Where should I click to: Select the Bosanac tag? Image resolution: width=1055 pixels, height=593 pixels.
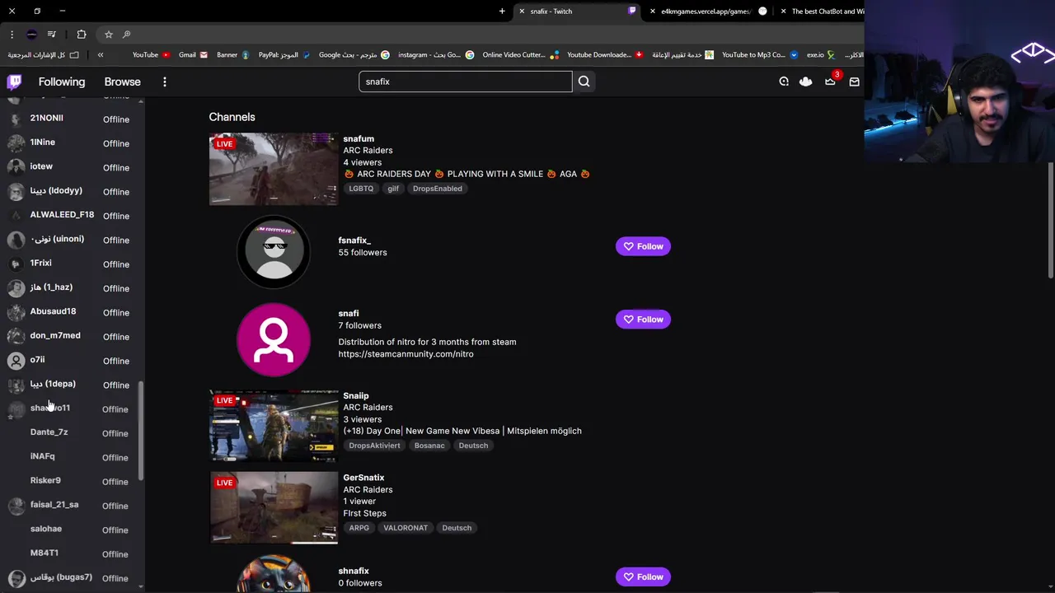[x=429, y=446]
